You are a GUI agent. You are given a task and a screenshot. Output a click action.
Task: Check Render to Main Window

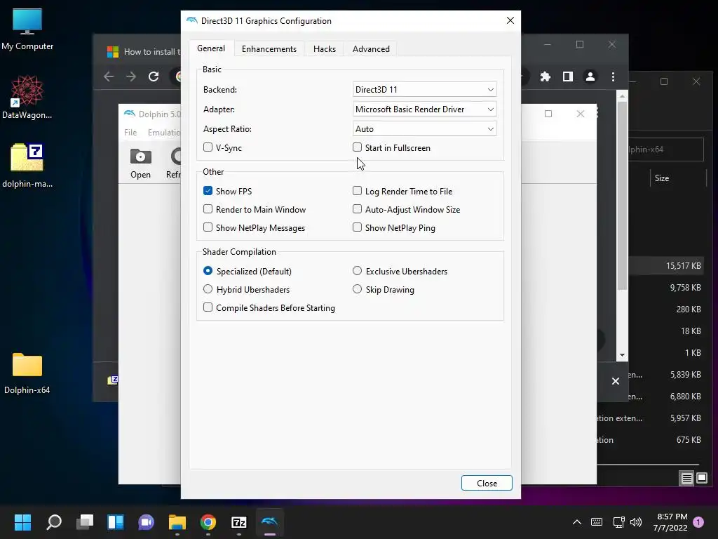click(208, 209)
